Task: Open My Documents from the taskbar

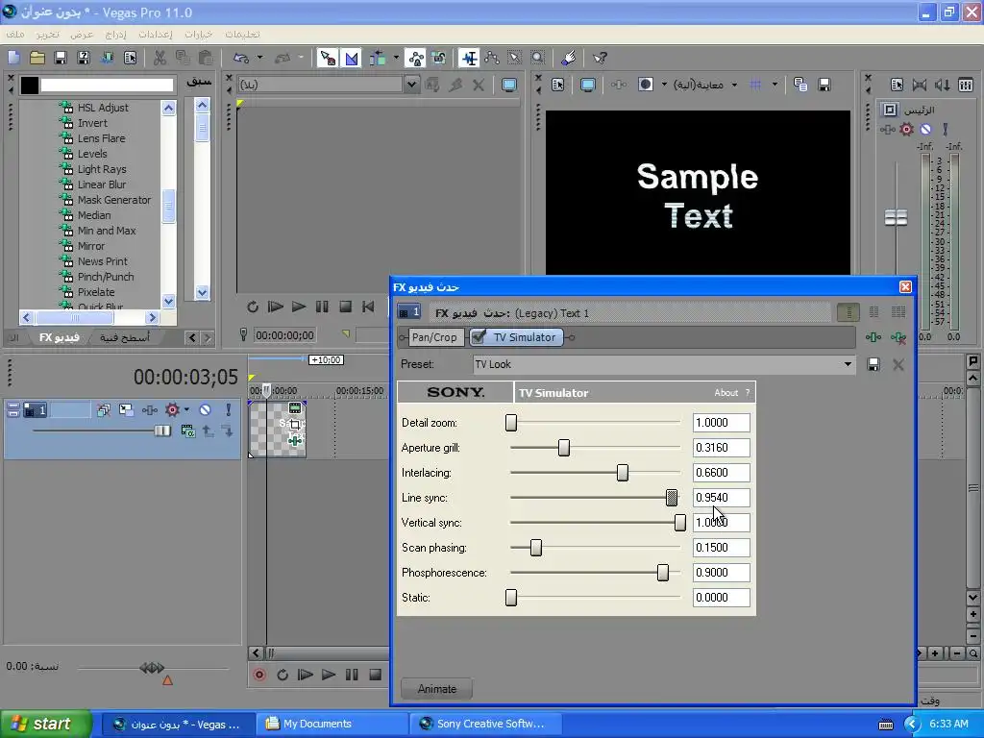Action: click(332, 724)
